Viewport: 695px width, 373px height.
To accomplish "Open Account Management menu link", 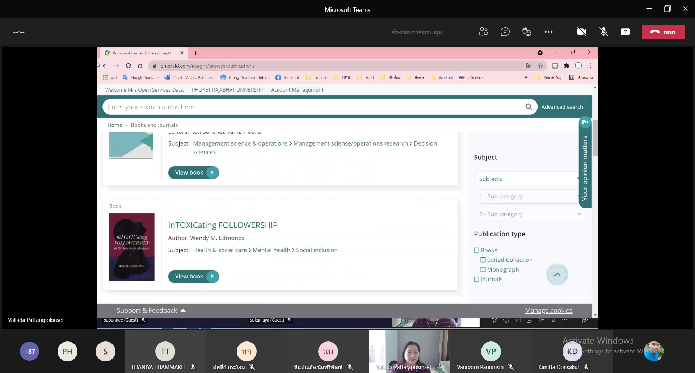I will tap(297, 90).
